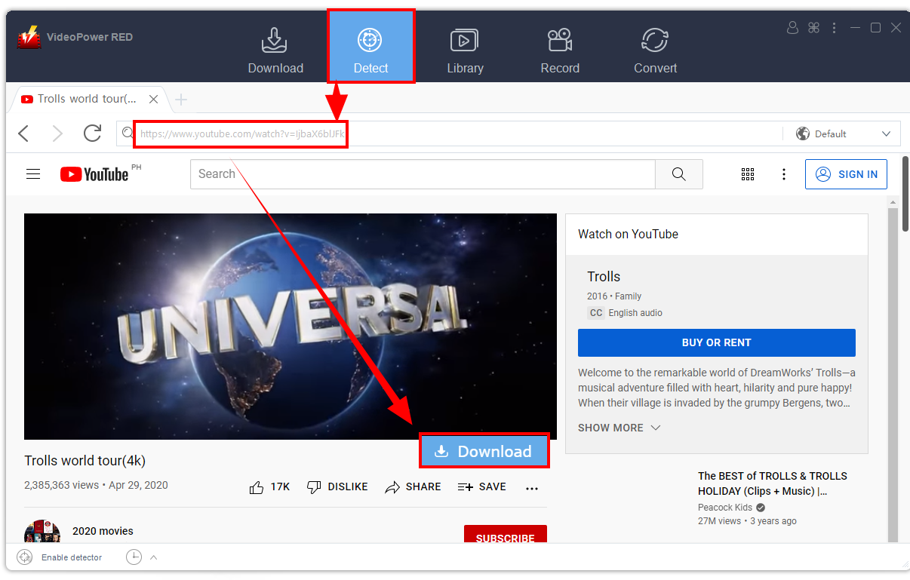Screen dimensions: 910x580
Task: Like the video with 17K likes
Action: tap(269, 487)
